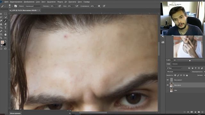Viewport: 205px width, 115px height.
Task: Change the screen mode icon
Action: pyautogui.click(x=5, y=49)
